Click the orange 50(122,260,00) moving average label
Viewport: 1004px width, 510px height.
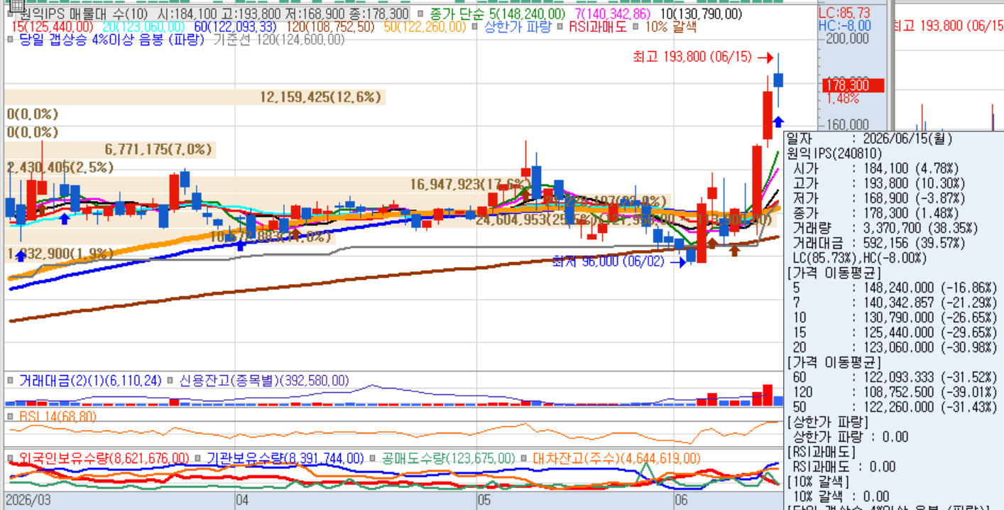[x=425, y=27]
